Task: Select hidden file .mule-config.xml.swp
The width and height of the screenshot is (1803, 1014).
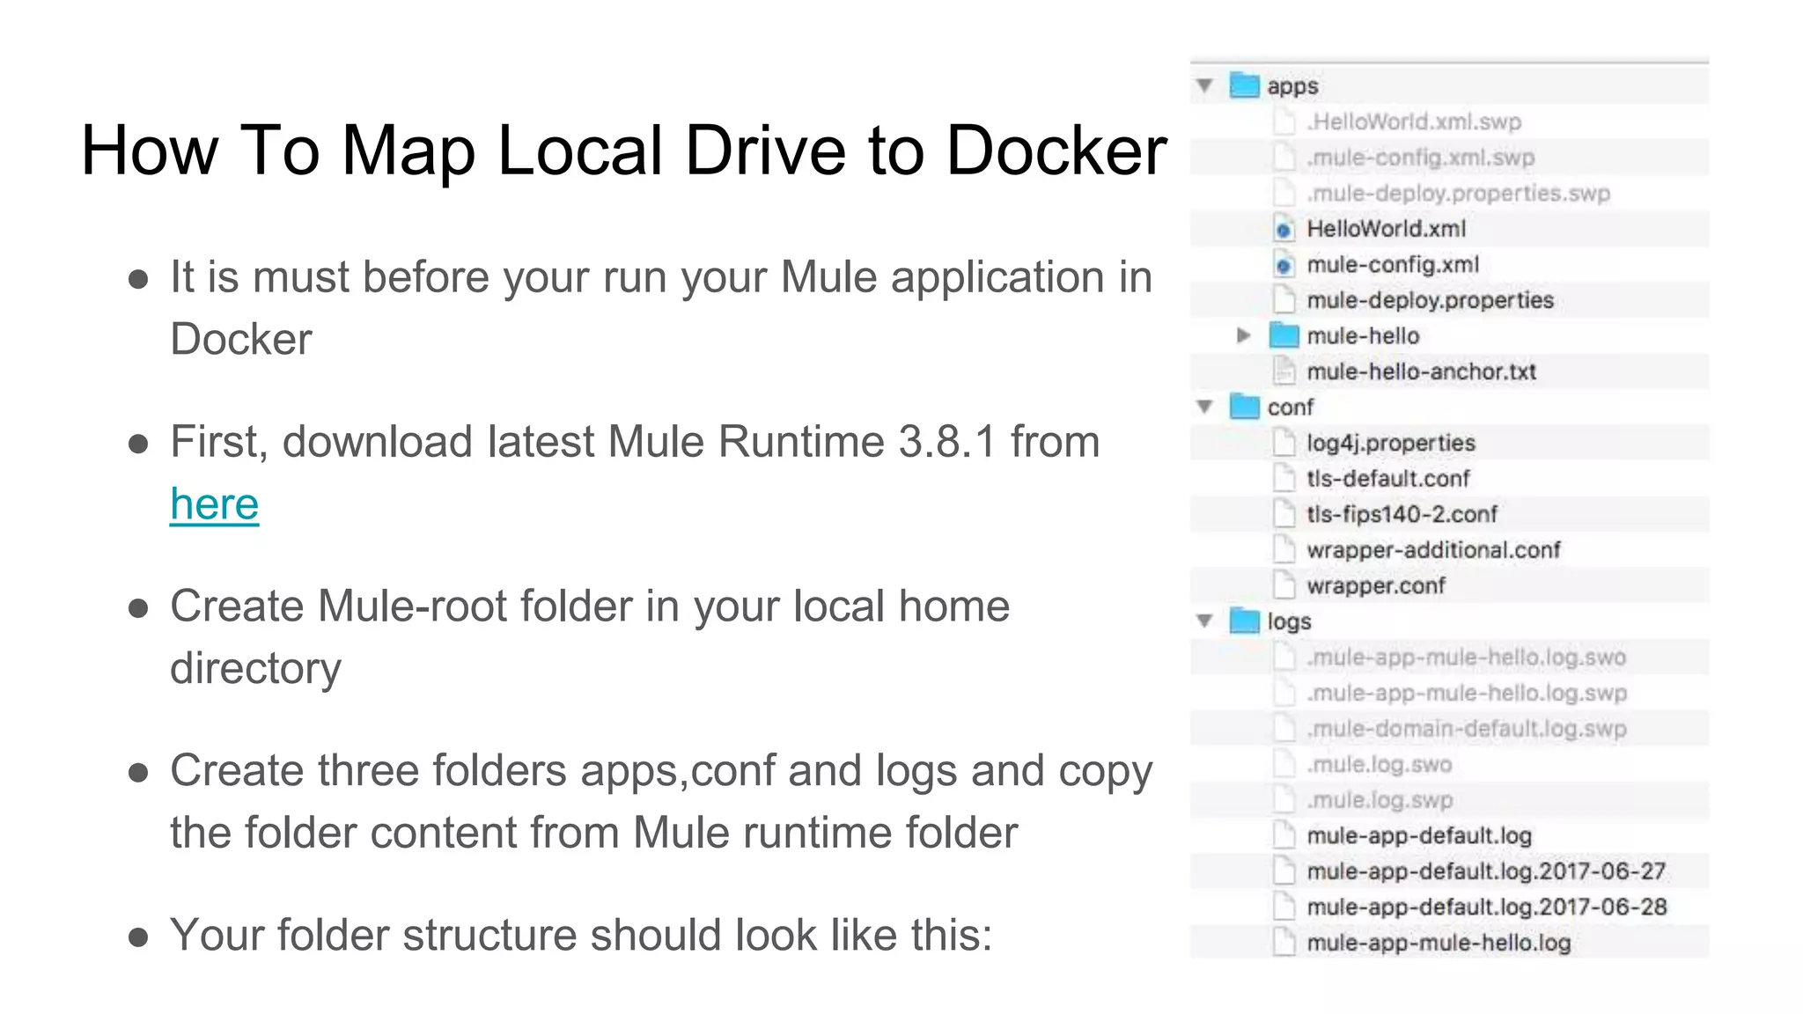Action: (1420, 158)
